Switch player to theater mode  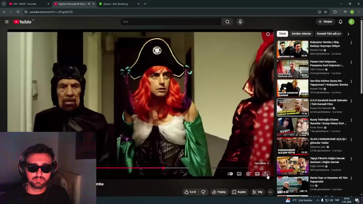tap(257, 174)
